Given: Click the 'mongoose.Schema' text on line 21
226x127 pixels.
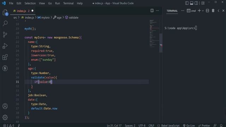Looking at the screenshot, I should 66,37.
